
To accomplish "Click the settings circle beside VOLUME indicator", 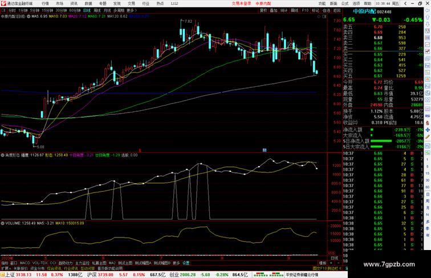I will [x=2, y=223].
